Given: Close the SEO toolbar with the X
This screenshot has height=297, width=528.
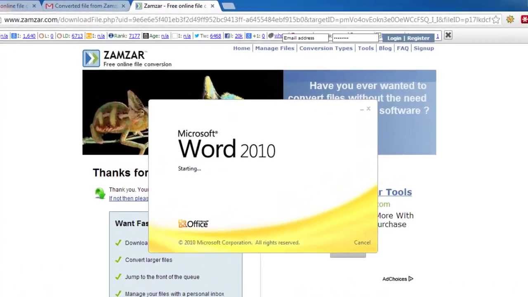Looking at the screenshot, I should coord(448,36).
